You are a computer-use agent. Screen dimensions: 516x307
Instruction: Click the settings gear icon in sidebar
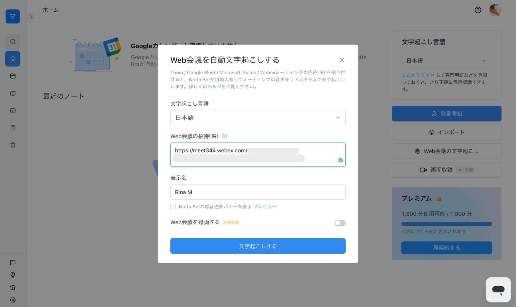click(x=12, y=300)
